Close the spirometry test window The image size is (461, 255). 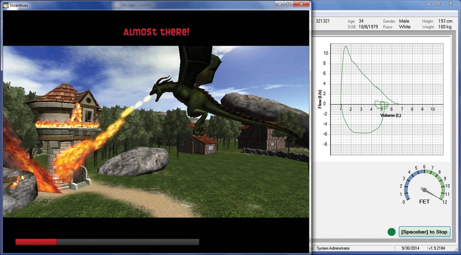(451, 4)
